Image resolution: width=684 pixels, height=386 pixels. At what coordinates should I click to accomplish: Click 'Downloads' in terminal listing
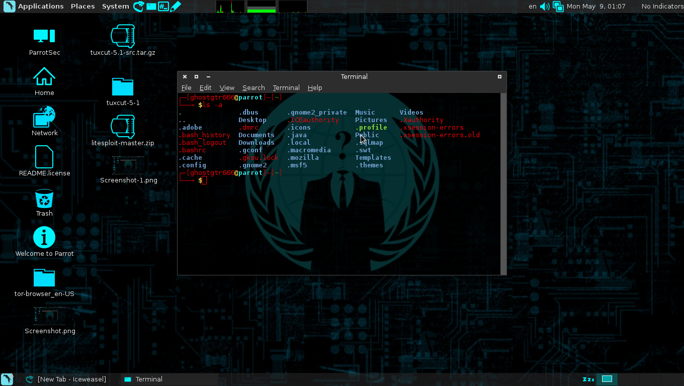(256, 143)
